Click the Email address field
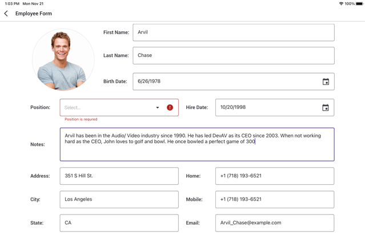365x235 pixels. [274, 222]
